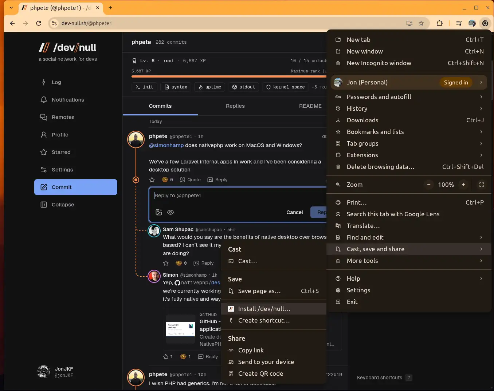The image size is (494, 391).
Task: Reload the page with the refresh icon
Action: 39,23
